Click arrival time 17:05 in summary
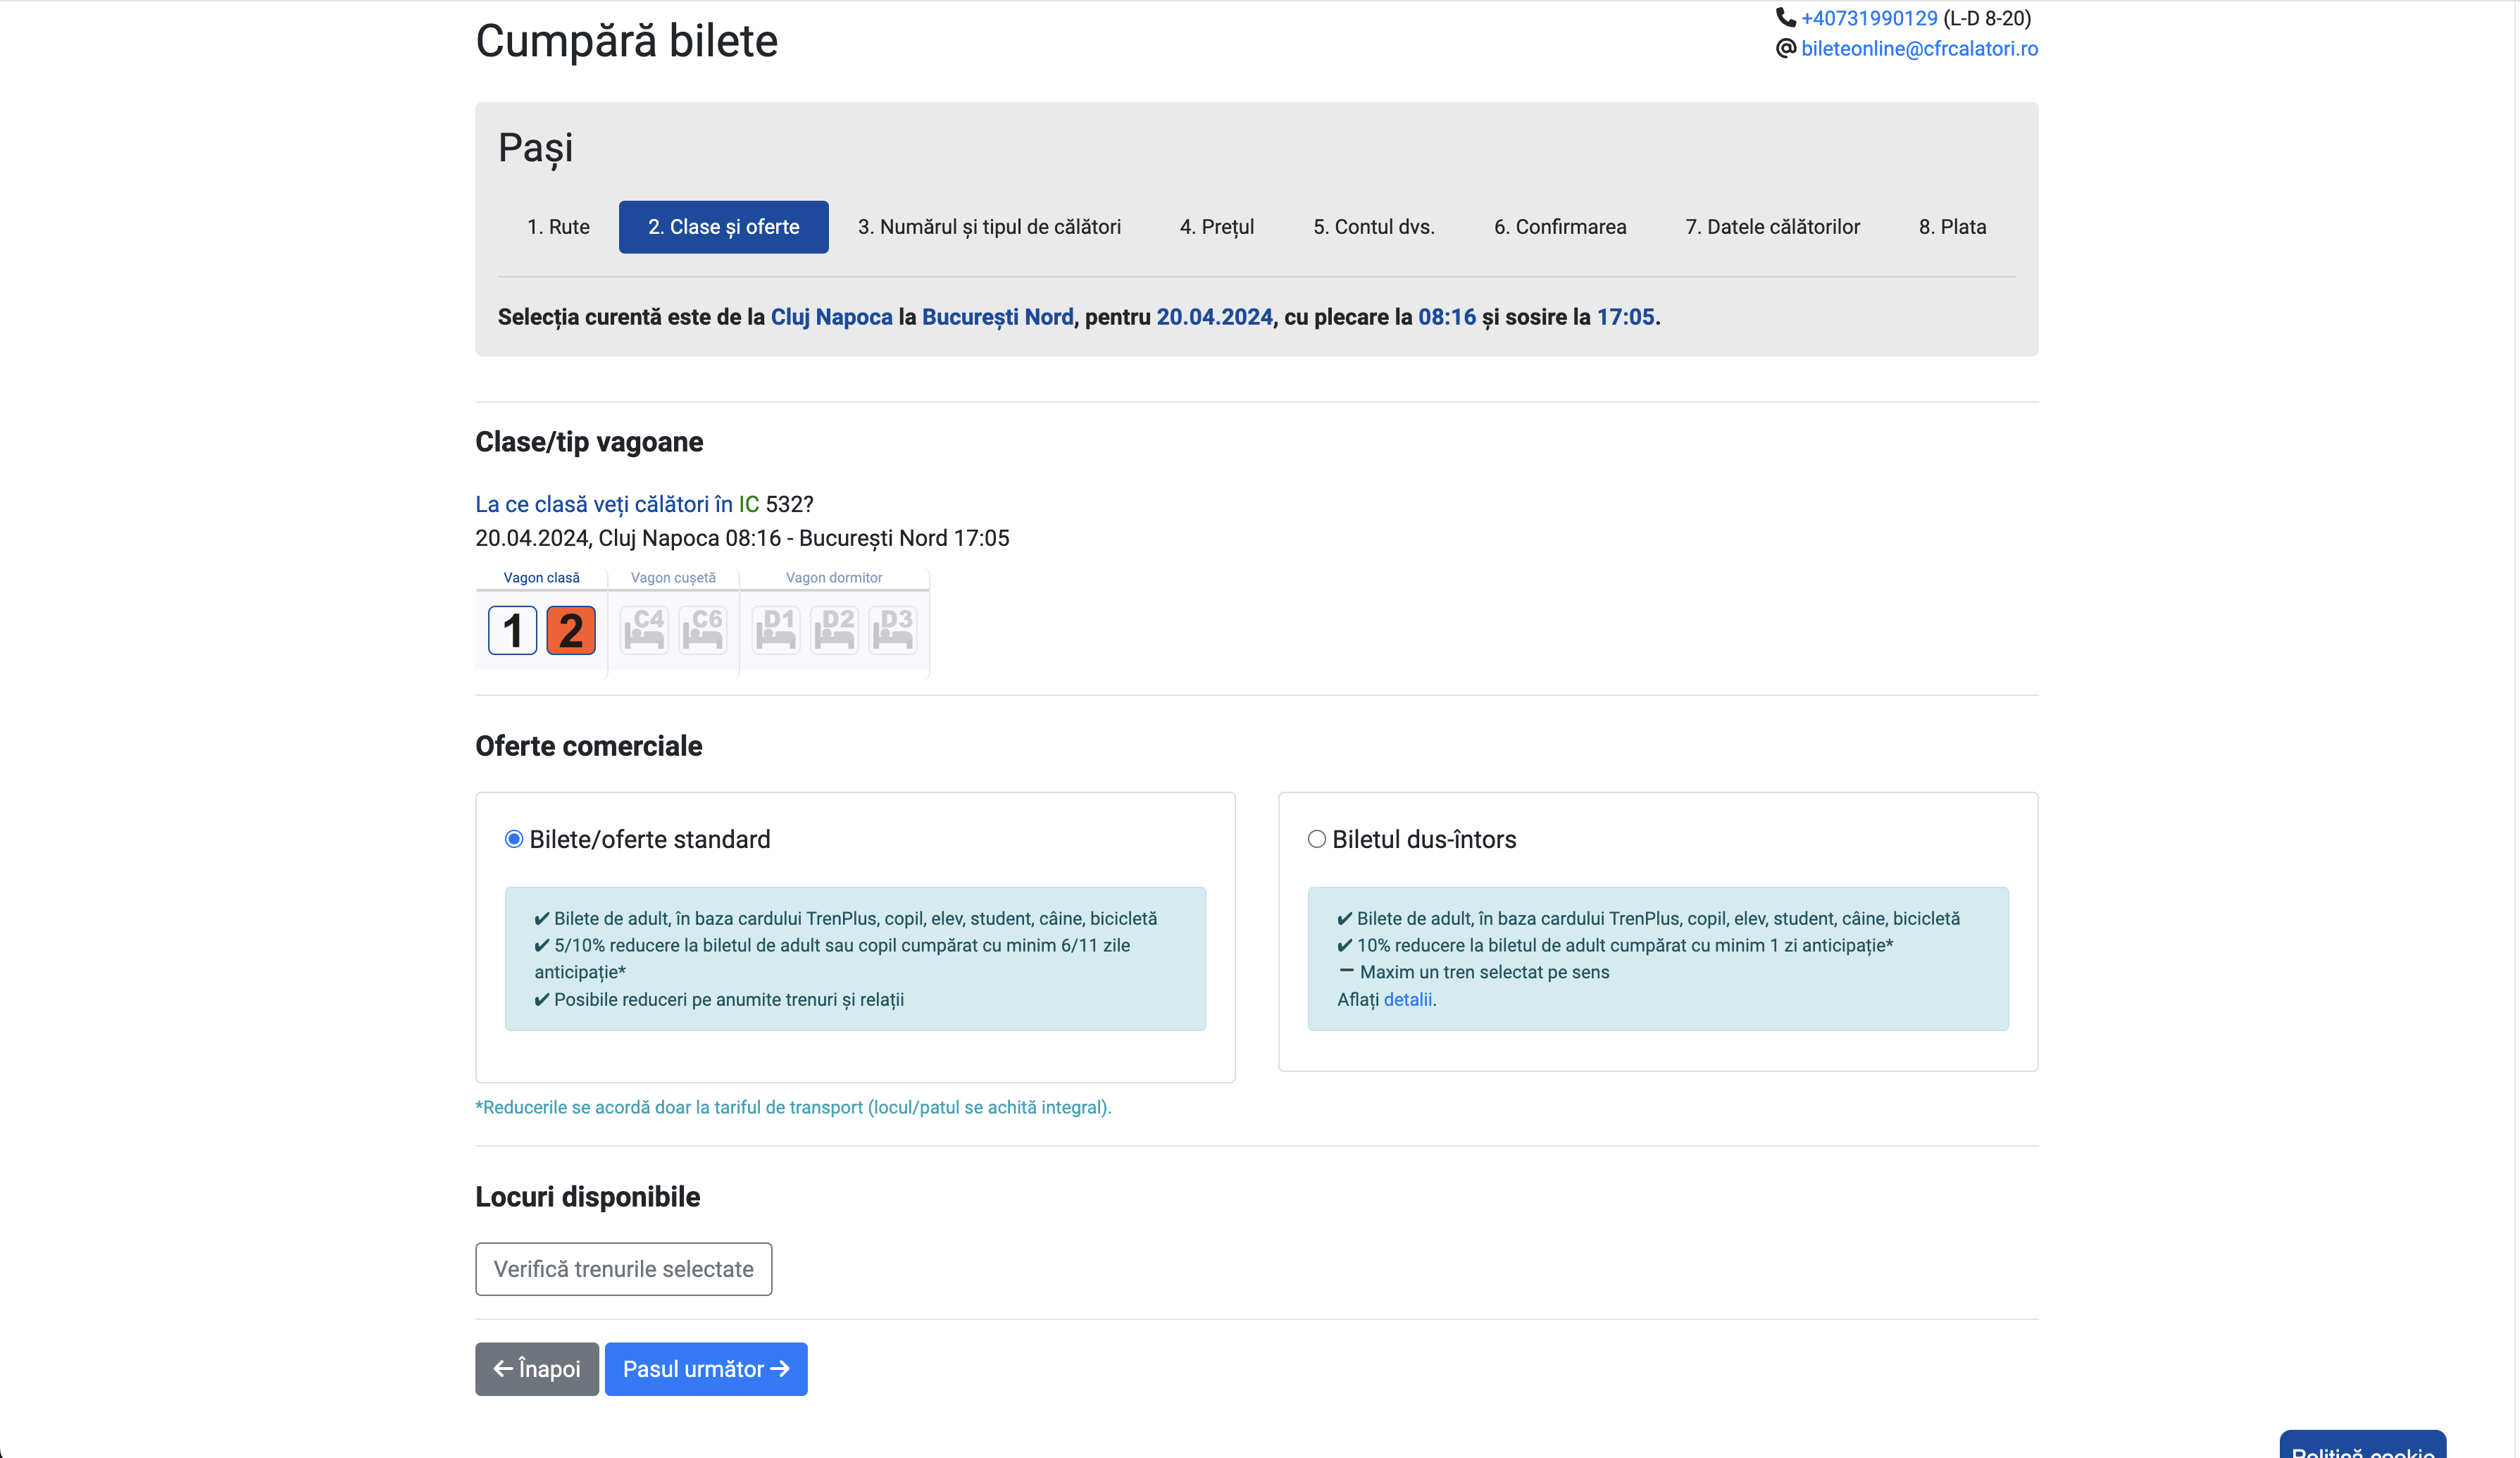The height and width of the screenshot is (1458, 2520). (1625, 317)
